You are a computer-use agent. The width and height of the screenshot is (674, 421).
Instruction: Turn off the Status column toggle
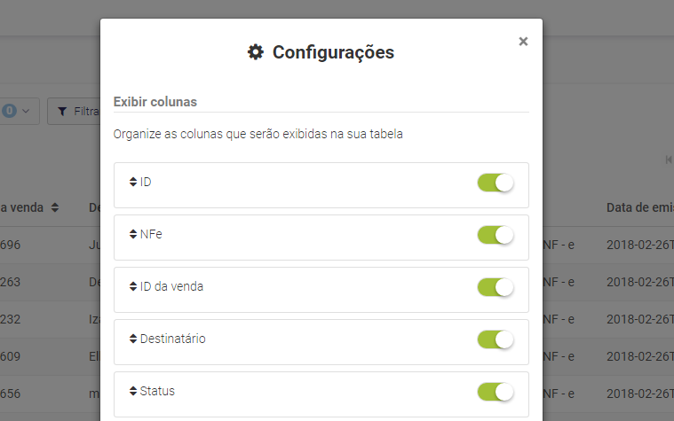point(496,393)
